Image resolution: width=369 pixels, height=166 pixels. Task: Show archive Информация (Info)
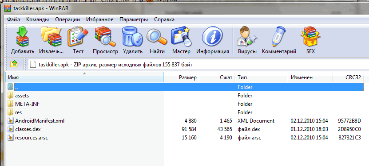tap(213, 36)
